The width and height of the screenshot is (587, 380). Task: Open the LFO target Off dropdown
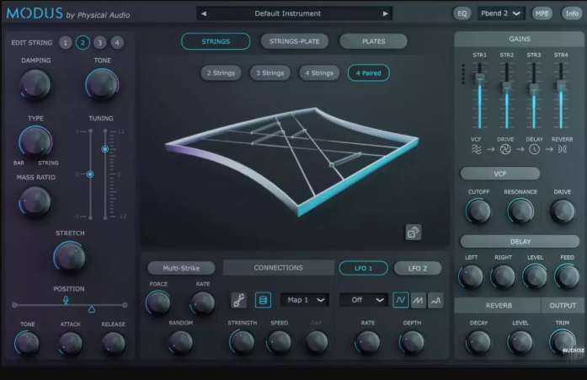[364, 300]
